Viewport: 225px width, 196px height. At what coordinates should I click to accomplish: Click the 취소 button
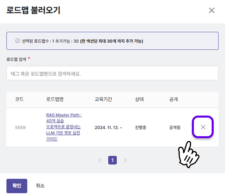coord(40,186)
